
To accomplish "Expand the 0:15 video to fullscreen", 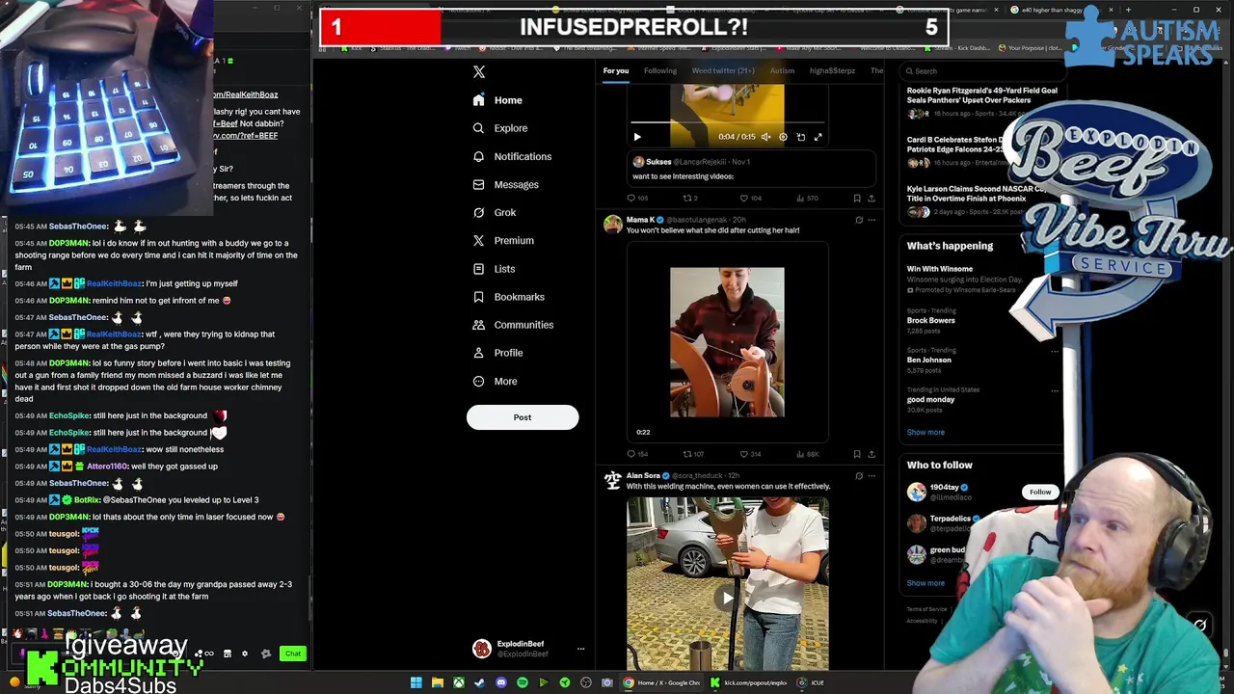I will tap(818, 137).
